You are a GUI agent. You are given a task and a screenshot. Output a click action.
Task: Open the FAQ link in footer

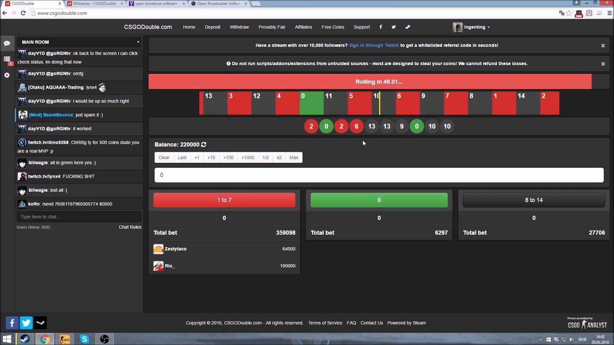[351, 323]
